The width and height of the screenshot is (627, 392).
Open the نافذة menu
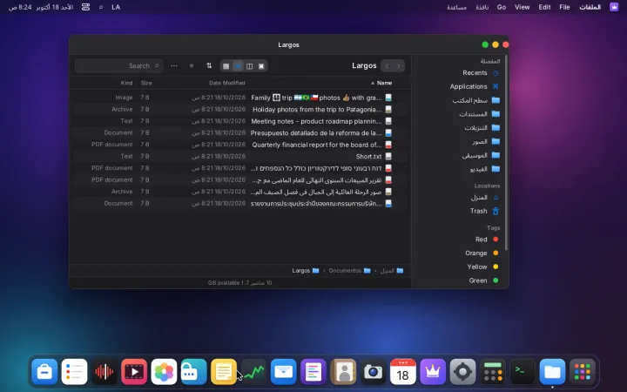tap(482, 7)
